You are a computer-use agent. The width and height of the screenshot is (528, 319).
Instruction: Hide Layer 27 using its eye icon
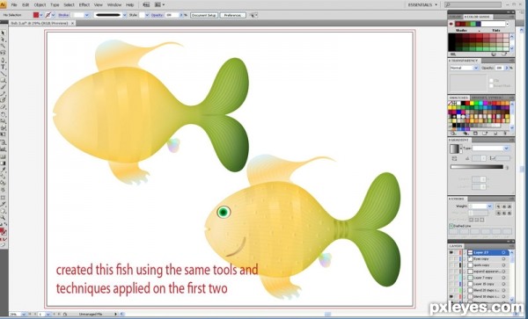[x=451, y=252]
